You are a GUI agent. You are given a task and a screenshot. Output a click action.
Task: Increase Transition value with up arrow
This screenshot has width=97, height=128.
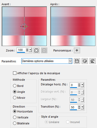pyautogui.click(x=79, y=106)
